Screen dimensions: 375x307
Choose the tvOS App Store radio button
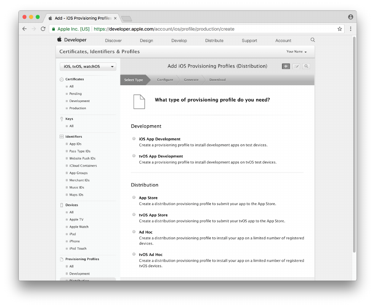click(x=134, y=215)
